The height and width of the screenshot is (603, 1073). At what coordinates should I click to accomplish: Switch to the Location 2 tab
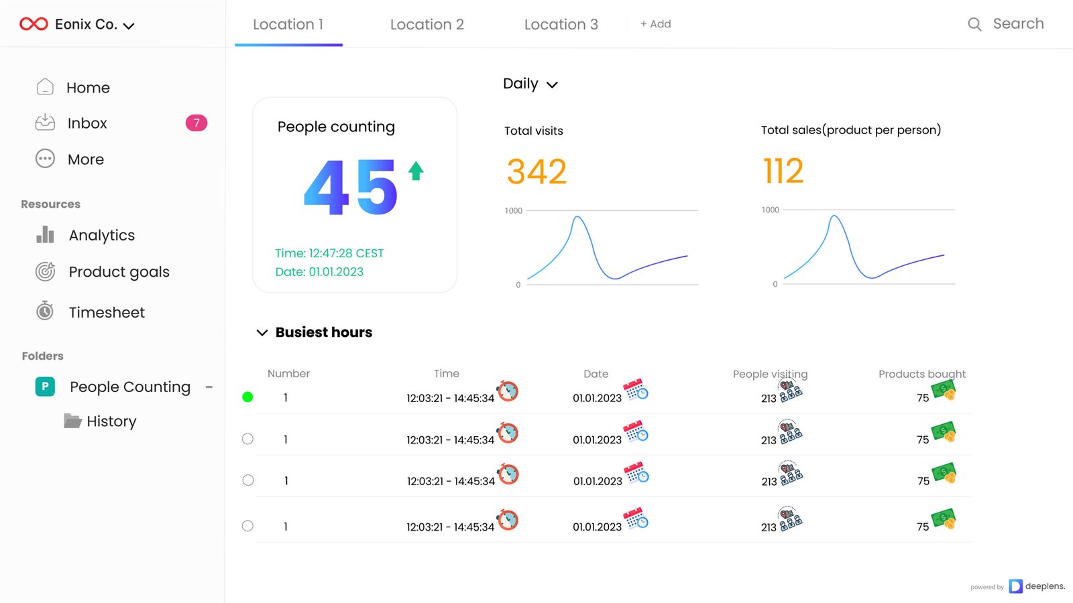[x=427, y=25]
